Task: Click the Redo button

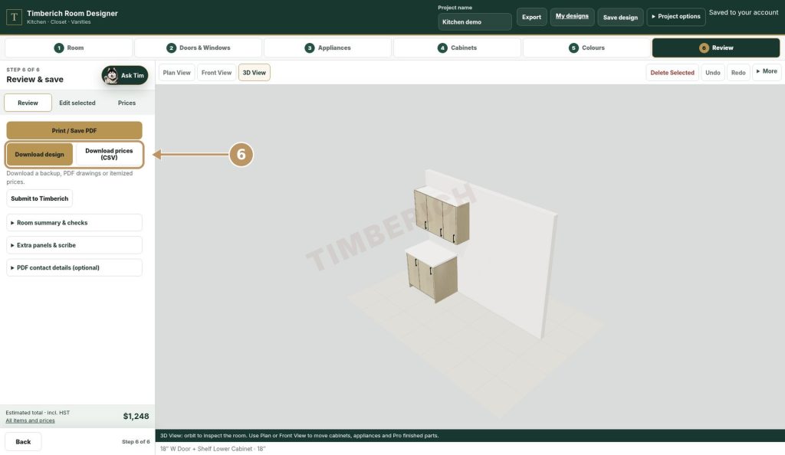Action: (x=738, y=73)
